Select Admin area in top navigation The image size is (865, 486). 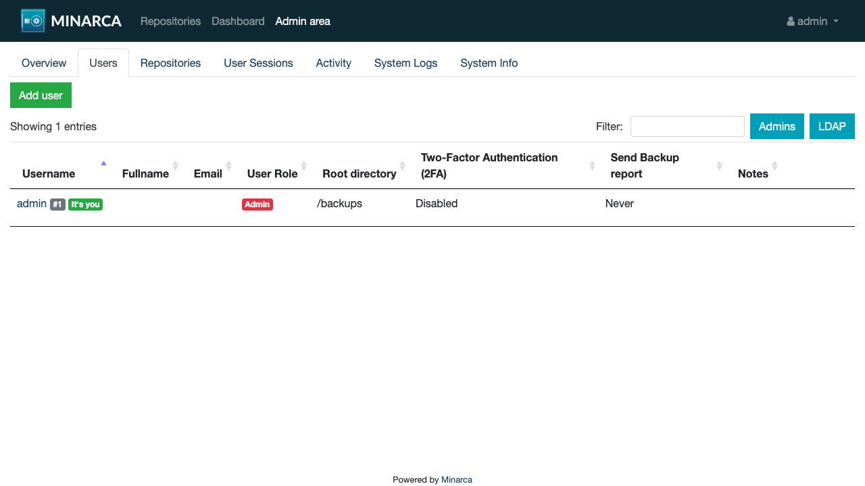[303, 21]
